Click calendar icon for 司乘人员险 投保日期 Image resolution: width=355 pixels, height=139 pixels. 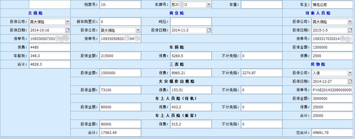point(350,30)
